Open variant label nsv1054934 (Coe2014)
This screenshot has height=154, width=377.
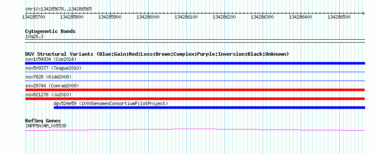pyautogui.click(x=51, y=59)
